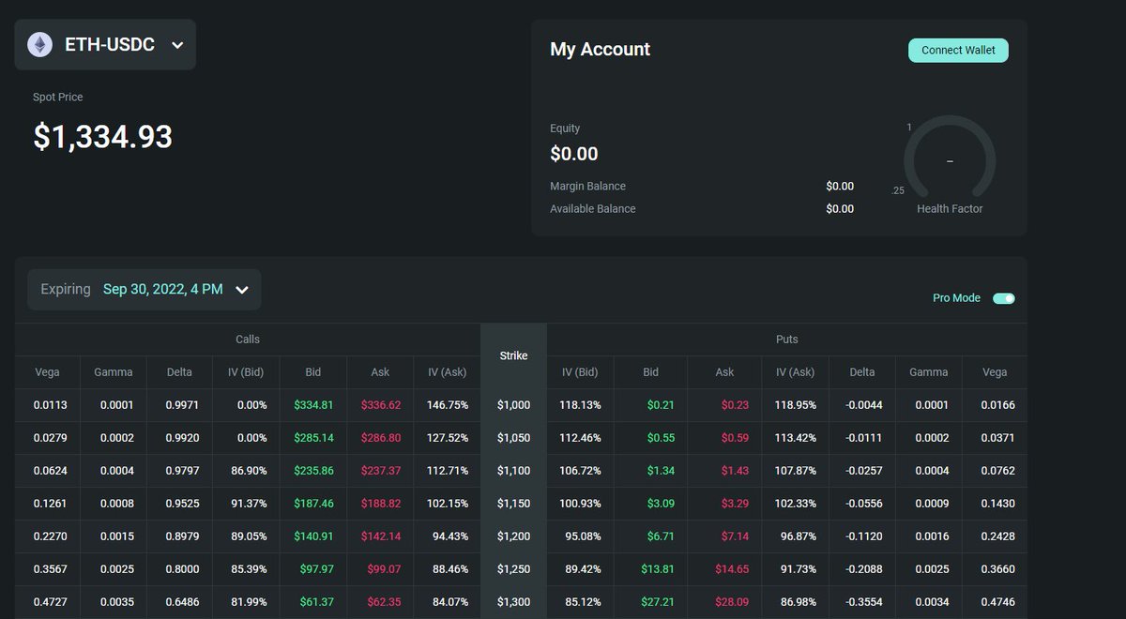
Task: Click call ask $286.80
Action: (380, 438)
